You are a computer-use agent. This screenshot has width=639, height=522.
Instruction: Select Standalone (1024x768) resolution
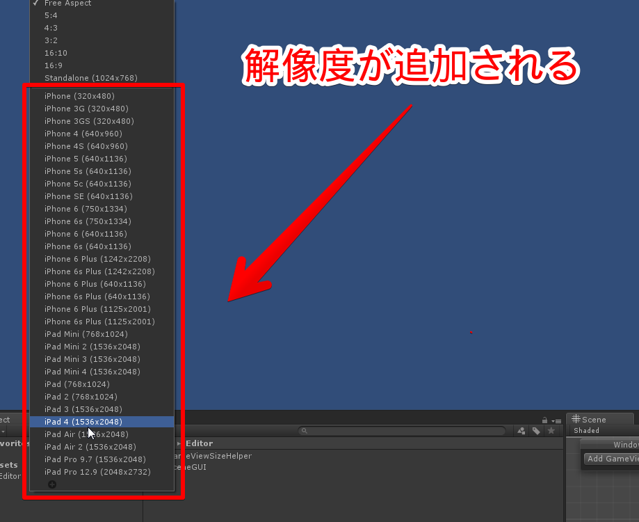pos(102,78)
